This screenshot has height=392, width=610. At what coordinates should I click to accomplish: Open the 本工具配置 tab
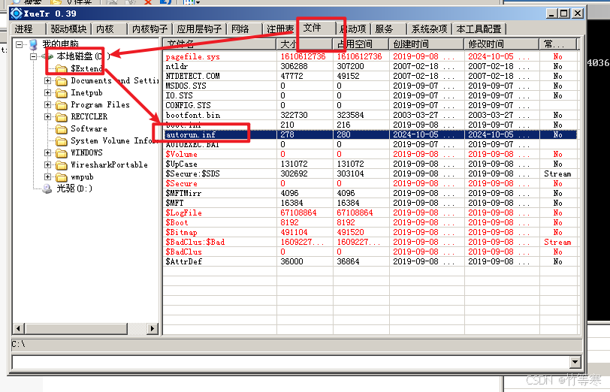(x=479, y=29)
